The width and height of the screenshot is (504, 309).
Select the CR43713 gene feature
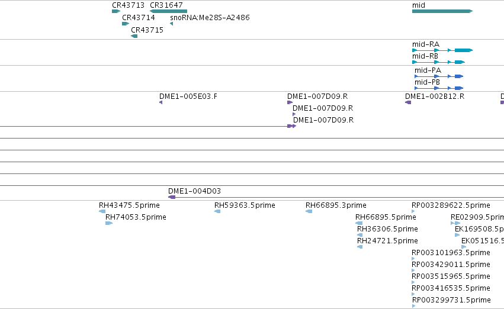point(115,11)
